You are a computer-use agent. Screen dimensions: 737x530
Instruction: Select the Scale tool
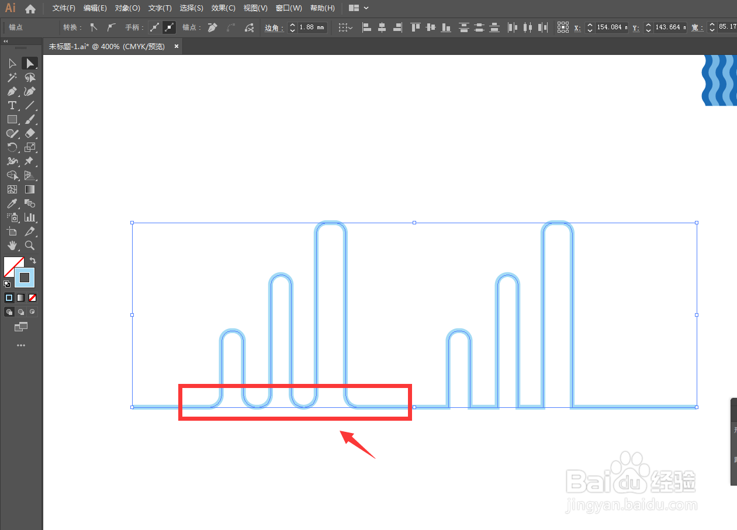(x=30, y=147)
